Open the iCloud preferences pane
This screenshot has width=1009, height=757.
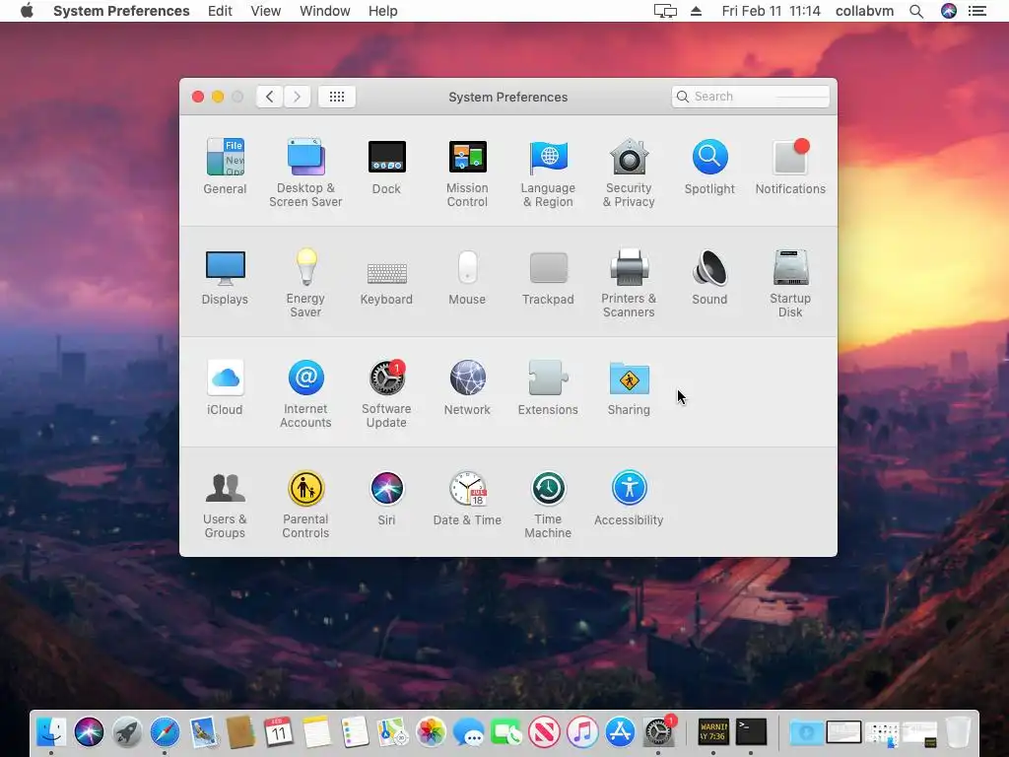(x=225, y=387)
